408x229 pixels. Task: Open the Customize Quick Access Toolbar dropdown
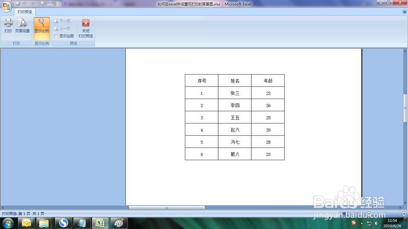coord(65,4)
